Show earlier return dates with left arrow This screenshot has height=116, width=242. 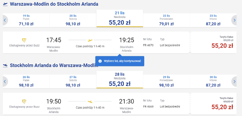click(x=5, y=81)
